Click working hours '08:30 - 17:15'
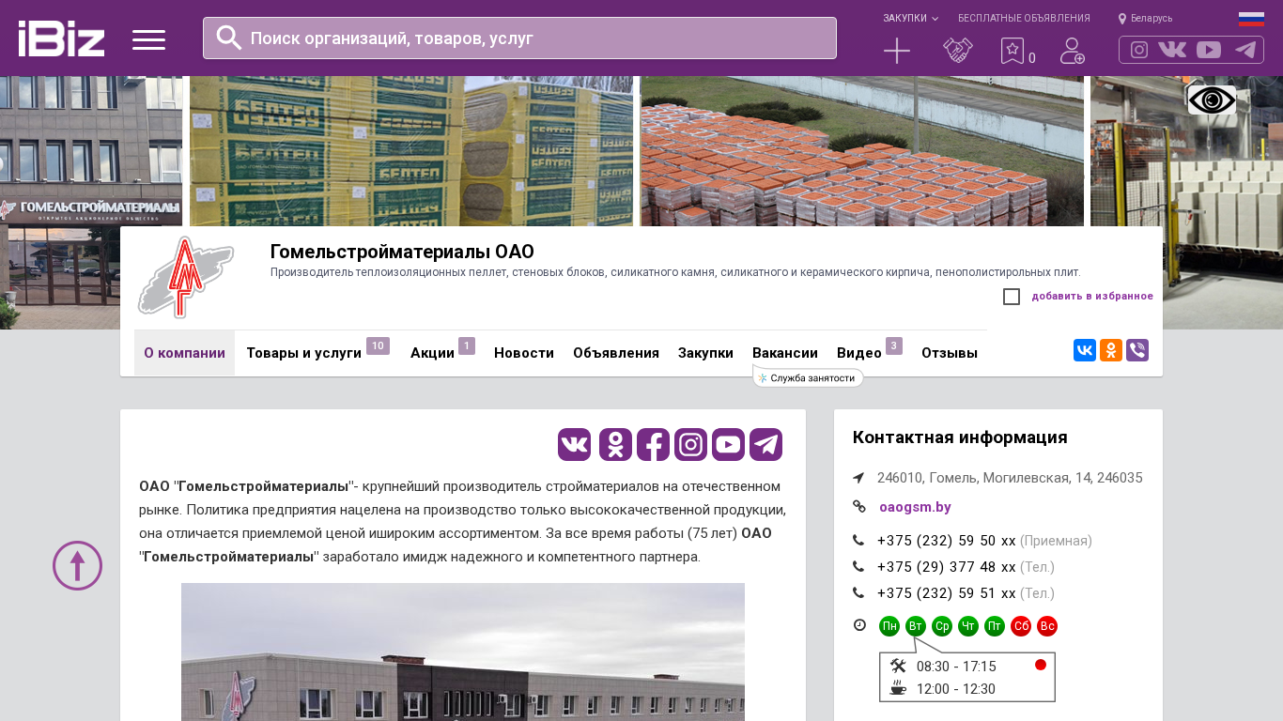The height and width of the screenshot is (721, 1283). coord(956,667)
